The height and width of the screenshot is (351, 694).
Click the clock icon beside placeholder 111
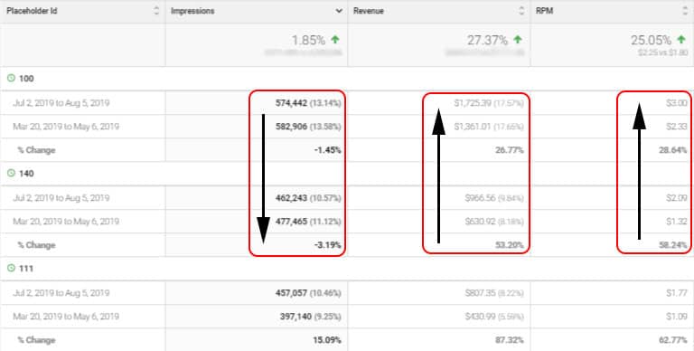click(11, 269)
